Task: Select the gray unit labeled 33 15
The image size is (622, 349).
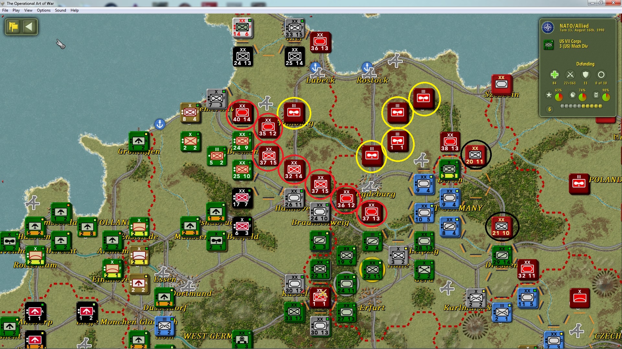Action: click(x=294, y=28)
